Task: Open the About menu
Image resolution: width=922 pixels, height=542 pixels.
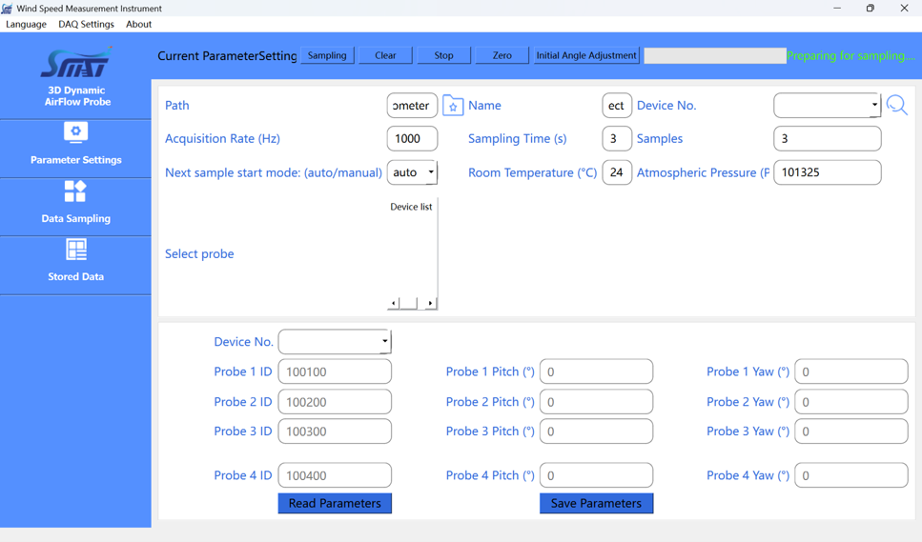Action: click(x=139, y=24)
